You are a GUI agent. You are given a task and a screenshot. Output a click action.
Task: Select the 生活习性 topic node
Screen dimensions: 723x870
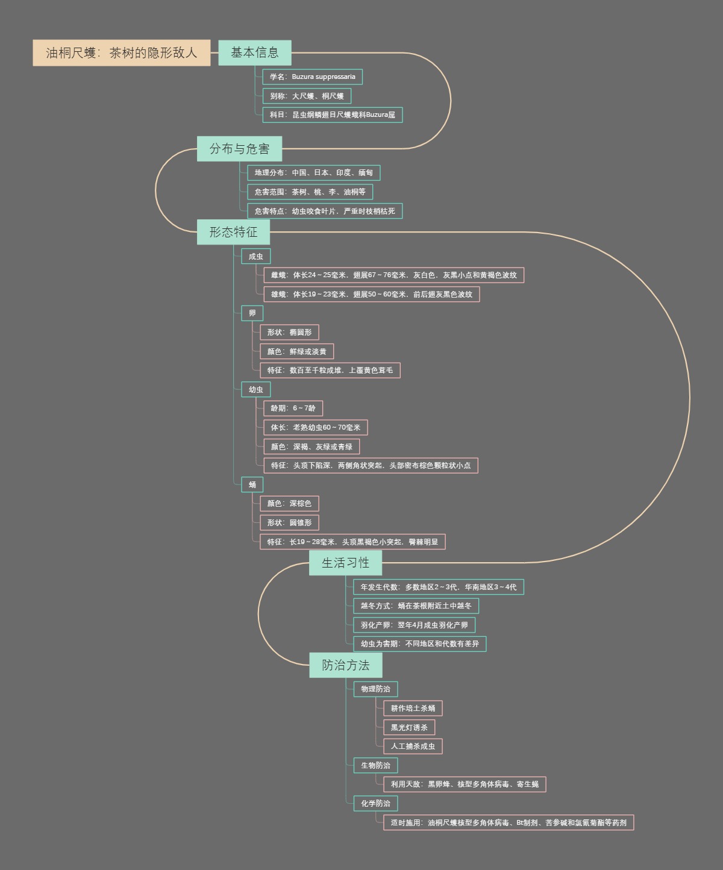(x=345, y=563)
